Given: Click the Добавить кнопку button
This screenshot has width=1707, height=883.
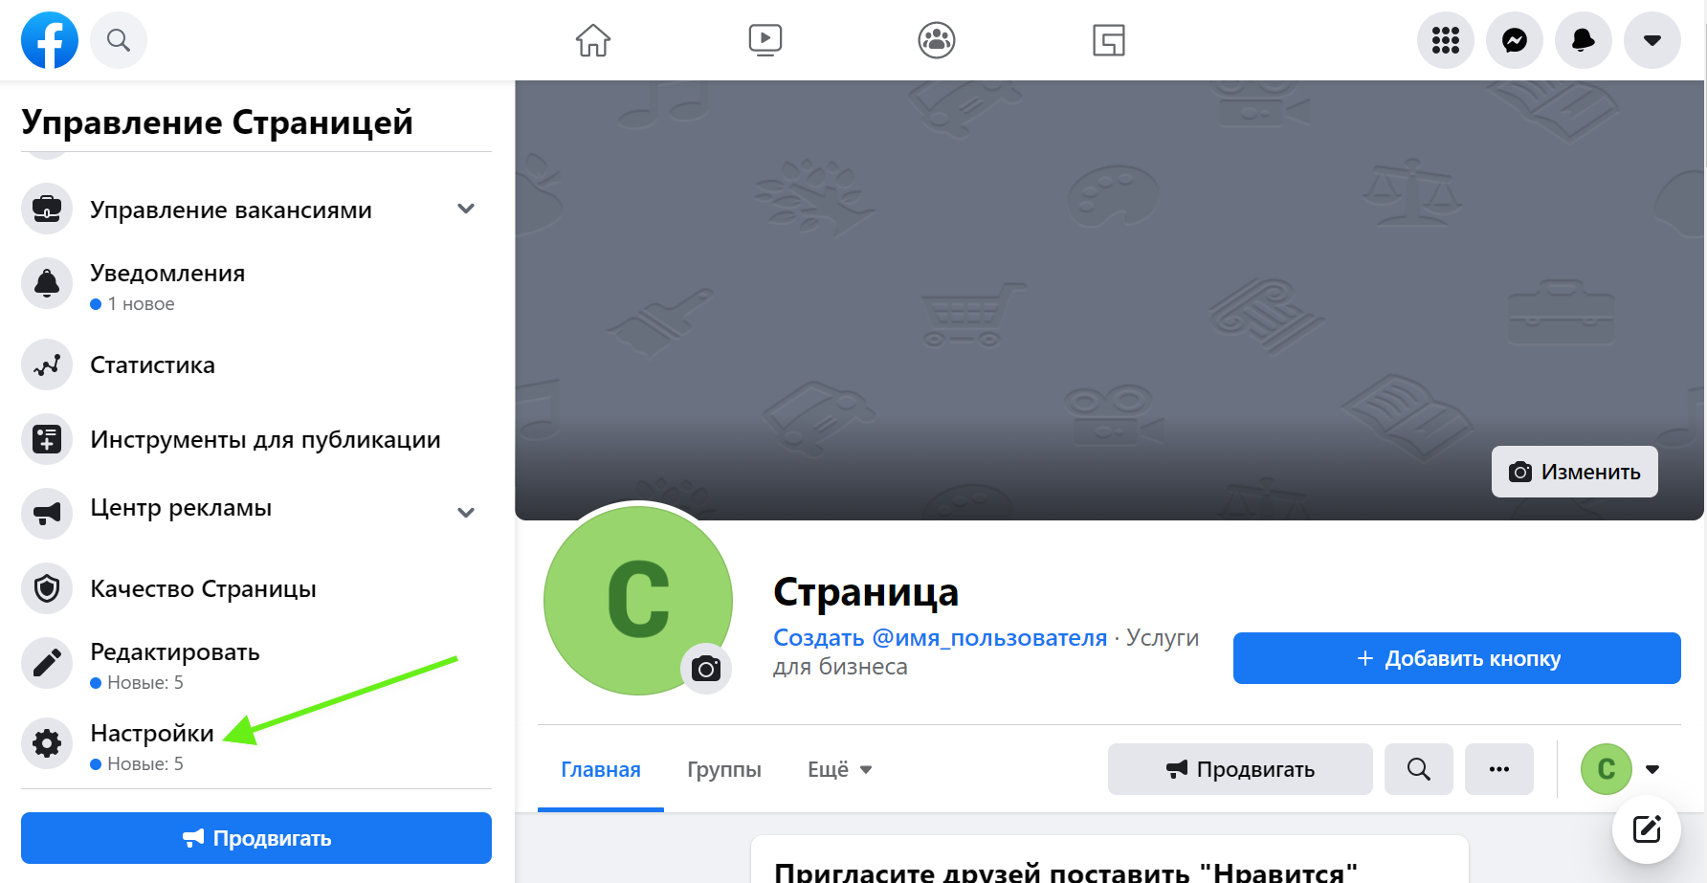Looking at the screenshot, I should coord(1457,658).
